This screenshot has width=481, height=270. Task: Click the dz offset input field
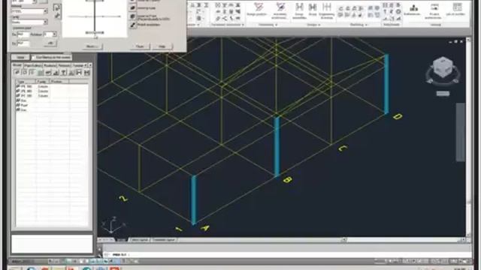pos(23,43)
